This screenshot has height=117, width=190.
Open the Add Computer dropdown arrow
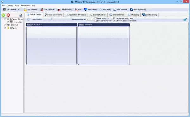click(x=18, y=10)
